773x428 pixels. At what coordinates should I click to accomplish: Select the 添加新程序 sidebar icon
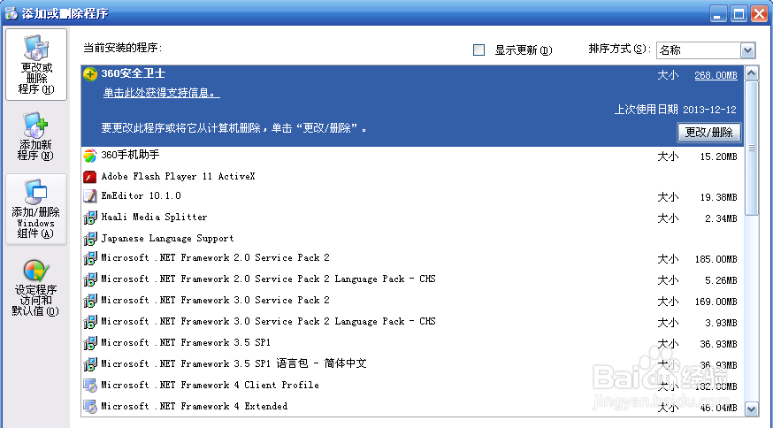pos(36,136)
